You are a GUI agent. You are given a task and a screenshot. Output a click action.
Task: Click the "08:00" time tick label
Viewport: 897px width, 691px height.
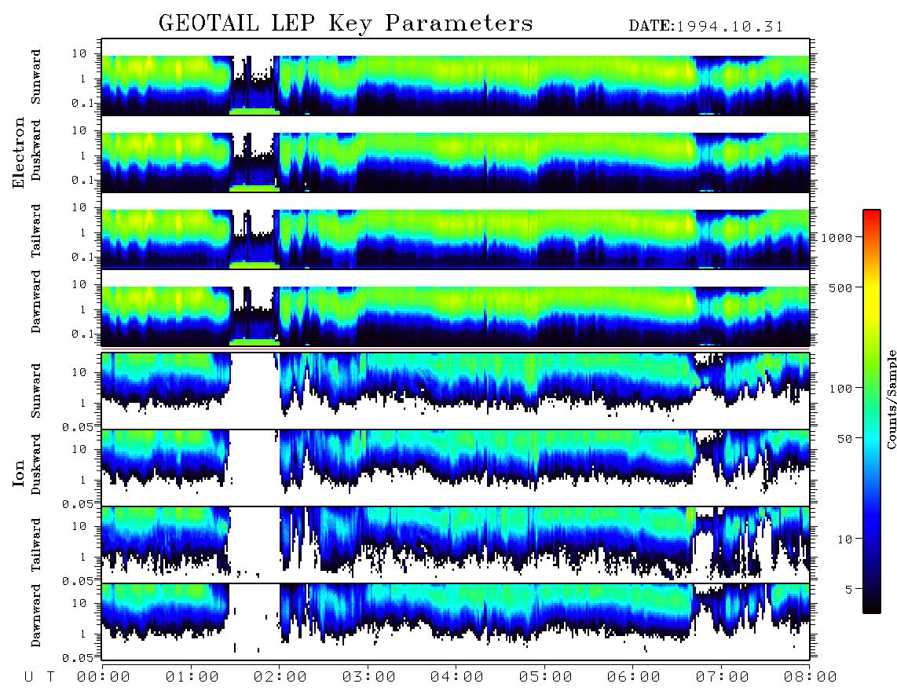pos(811,678)
